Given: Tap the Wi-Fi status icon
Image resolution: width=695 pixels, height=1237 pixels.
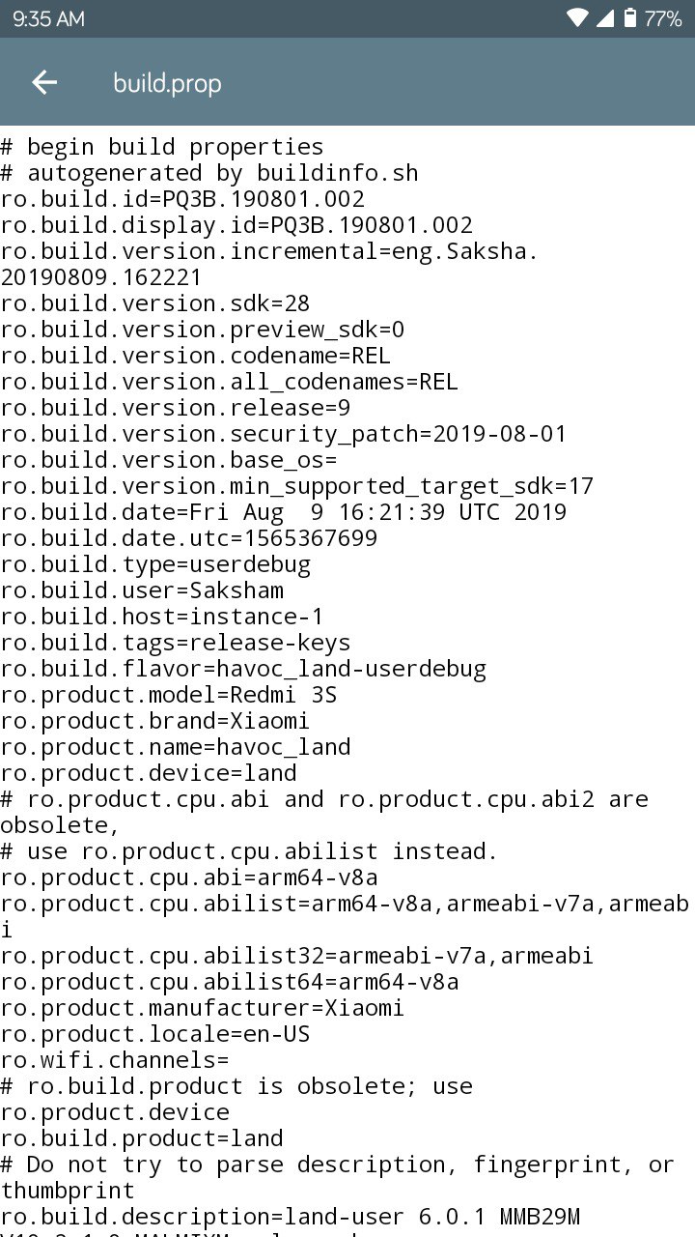Looking at the screenshot, I should pyautogui.click(x=577, y=18).
